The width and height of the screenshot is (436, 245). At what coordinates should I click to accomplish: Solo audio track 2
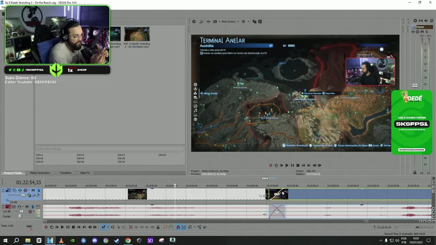pos(32,207)
